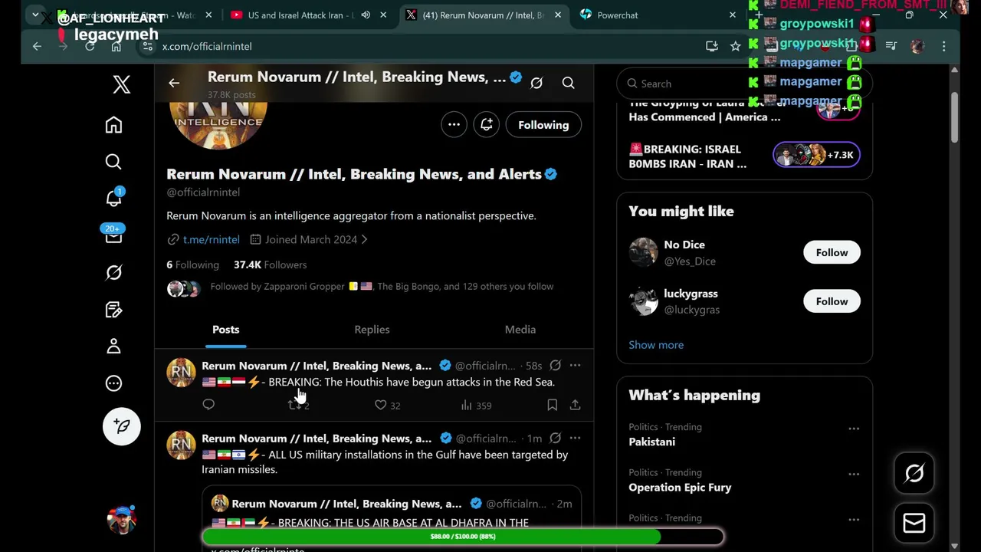The width and height of the screenshot is (981, 552).
Task: Open floating messages envelope button
Action: click(x=914, y=523)
